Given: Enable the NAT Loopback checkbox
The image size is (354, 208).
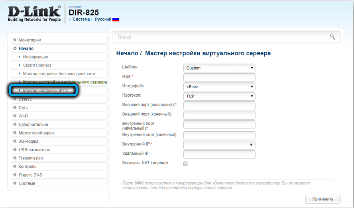Looking at the screenshot, I should tap(185, 163).
